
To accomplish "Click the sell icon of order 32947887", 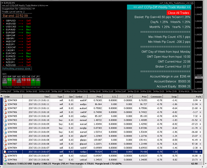I will click(x=5, y=144).
